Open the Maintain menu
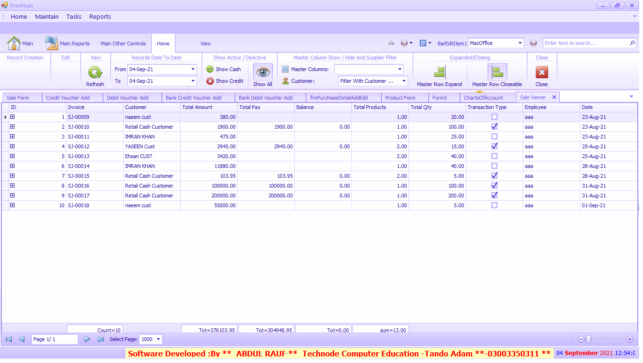The width and height of the screenshot is (643, 363). pyautogui.click(x=47, y=16)
